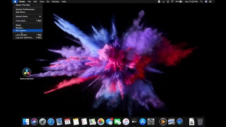Launch Safari compass icon in Dock

coord(51,122)
